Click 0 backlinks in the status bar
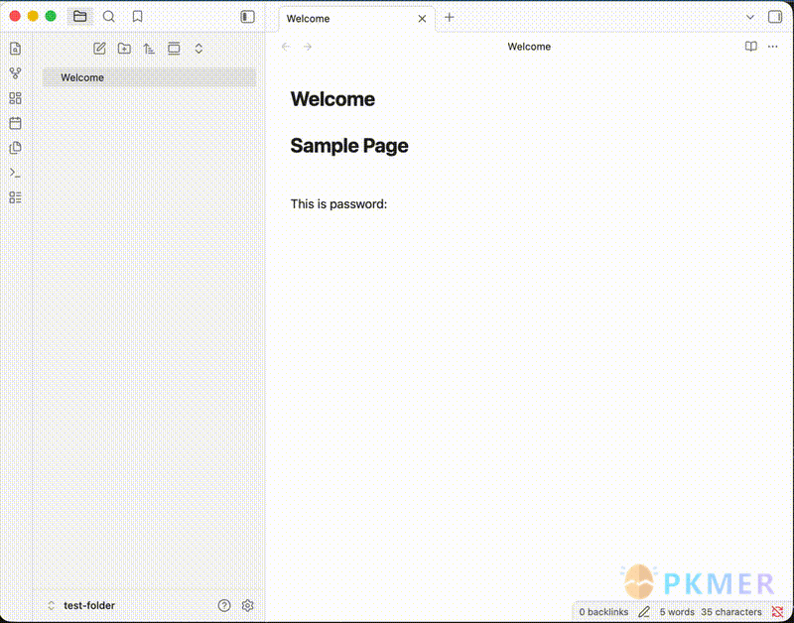794x623 pixels. point(603,612)
